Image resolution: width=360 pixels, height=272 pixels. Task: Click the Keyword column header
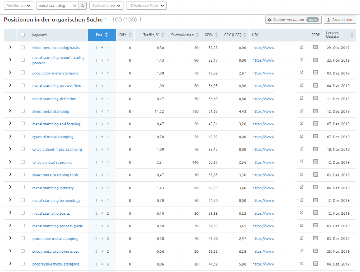[39, 35]
